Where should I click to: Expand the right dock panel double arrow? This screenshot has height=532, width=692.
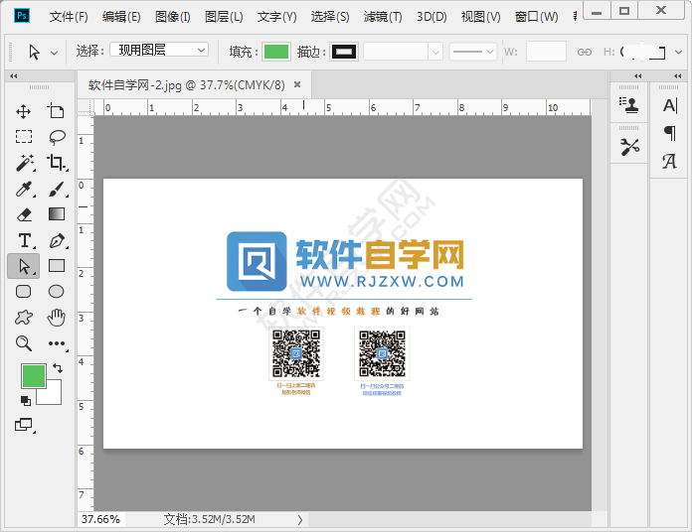(x=678, y=75)
